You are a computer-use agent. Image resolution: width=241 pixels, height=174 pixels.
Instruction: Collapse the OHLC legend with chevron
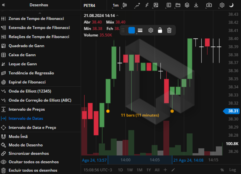pos(117,16)
